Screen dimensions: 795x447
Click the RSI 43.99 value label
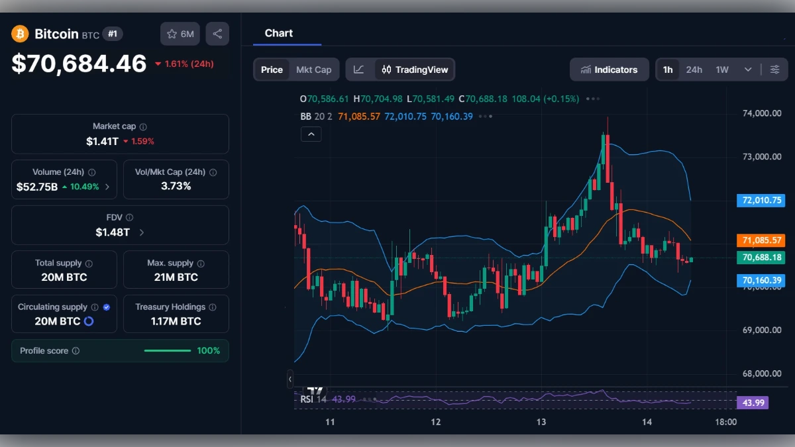tap(752, 403)
